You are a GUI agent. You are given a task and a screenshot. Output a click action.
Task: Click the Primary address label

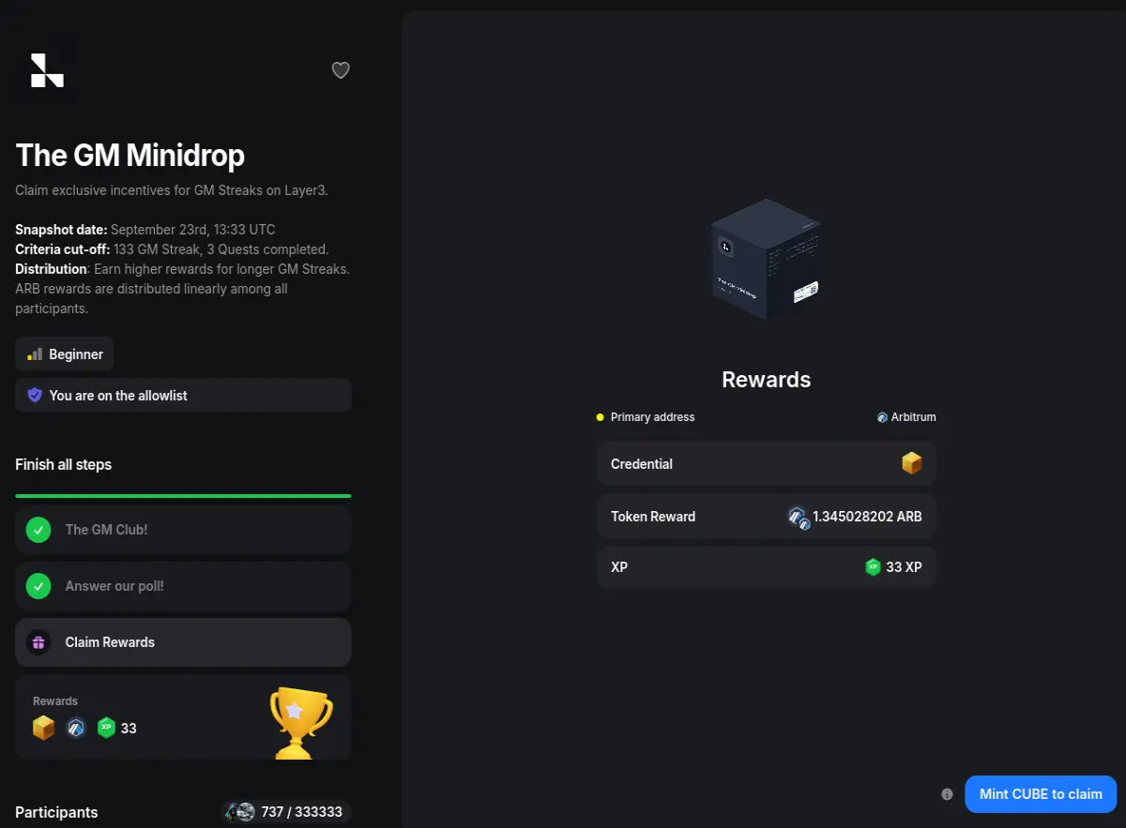point(653,417)
